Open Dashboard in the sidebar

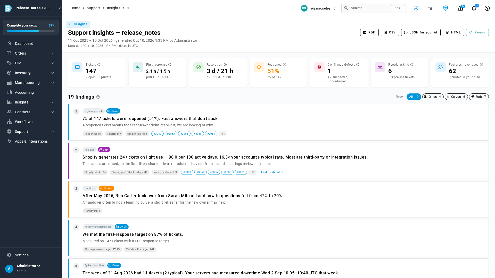tap(31, 44)
